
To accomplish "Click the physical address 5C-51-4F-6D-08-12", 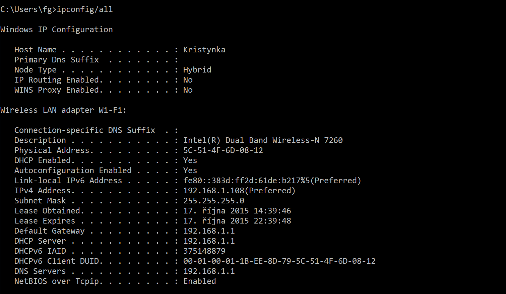I will point(223,150).
